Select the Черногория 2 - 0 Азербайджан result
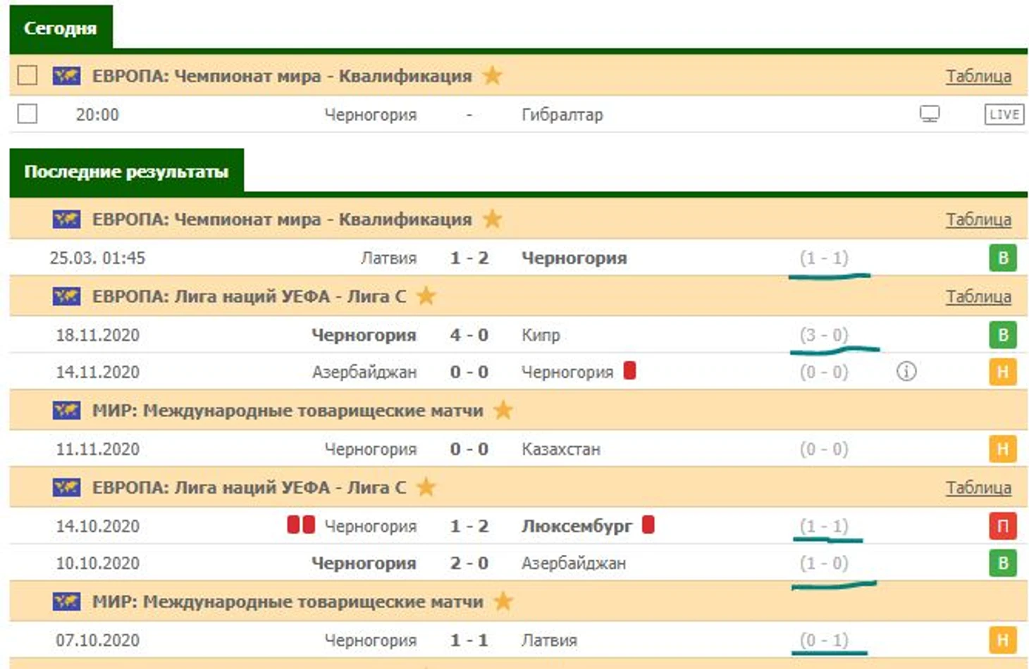 tap(469, 563)
